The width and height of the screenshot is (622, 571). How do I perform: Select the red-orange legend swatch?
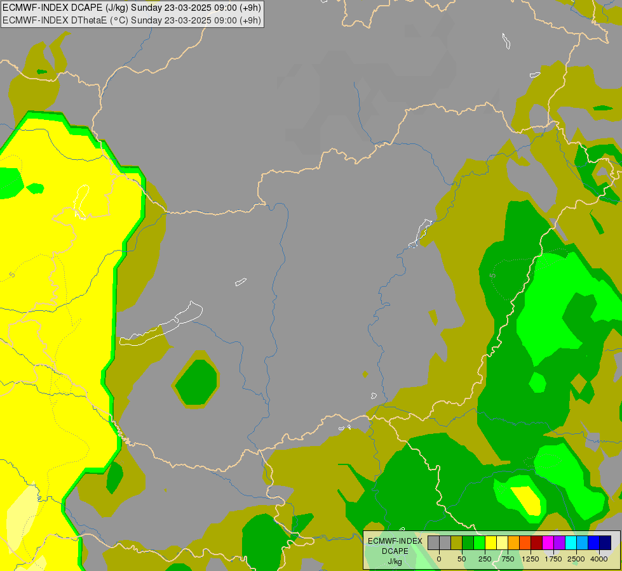coord(525,542)
